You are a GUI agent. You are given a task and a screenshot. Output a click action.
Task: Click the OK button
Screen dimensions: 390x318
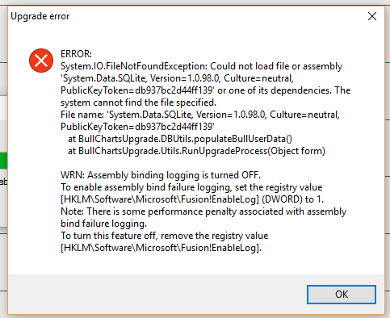pyautogui.click(x=342, y=295)
